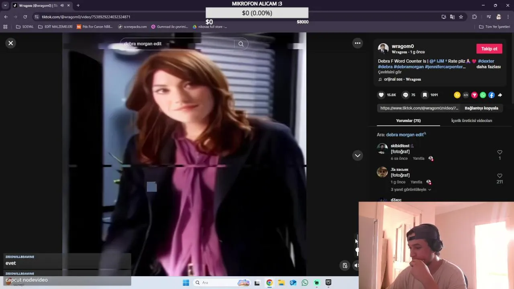Click the taskbar Ara search box

(222, 283)
